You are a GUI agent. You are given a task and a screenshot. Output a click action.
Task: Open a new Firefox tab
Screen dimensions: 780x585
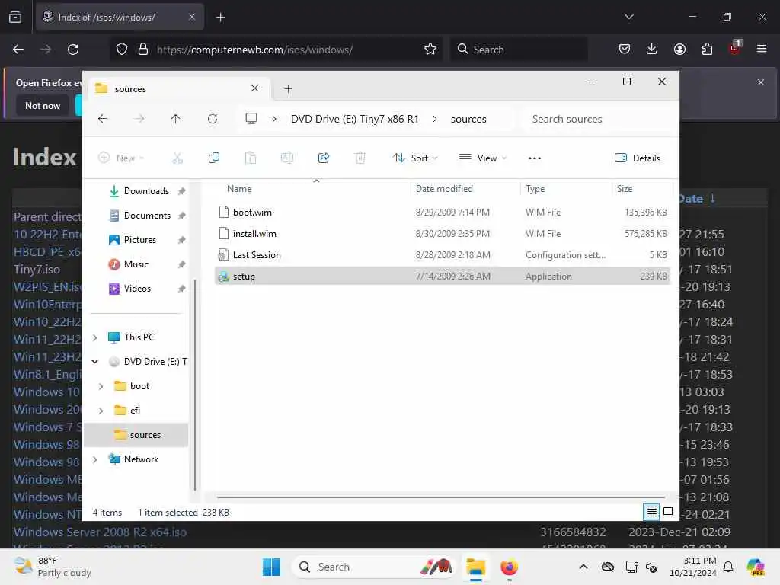tap(221, 18)
